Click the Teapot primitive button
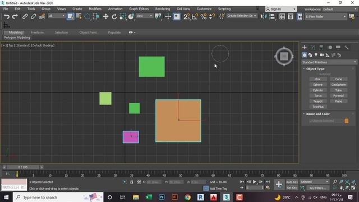 click(x=318, y=101)
